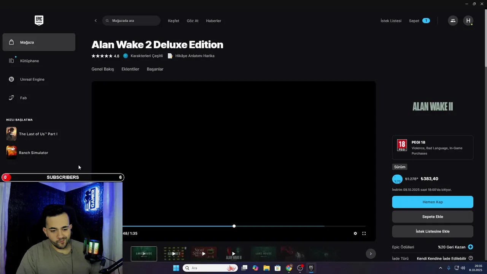
Task: Open the video settings gear
Action: tap(355, 234)
